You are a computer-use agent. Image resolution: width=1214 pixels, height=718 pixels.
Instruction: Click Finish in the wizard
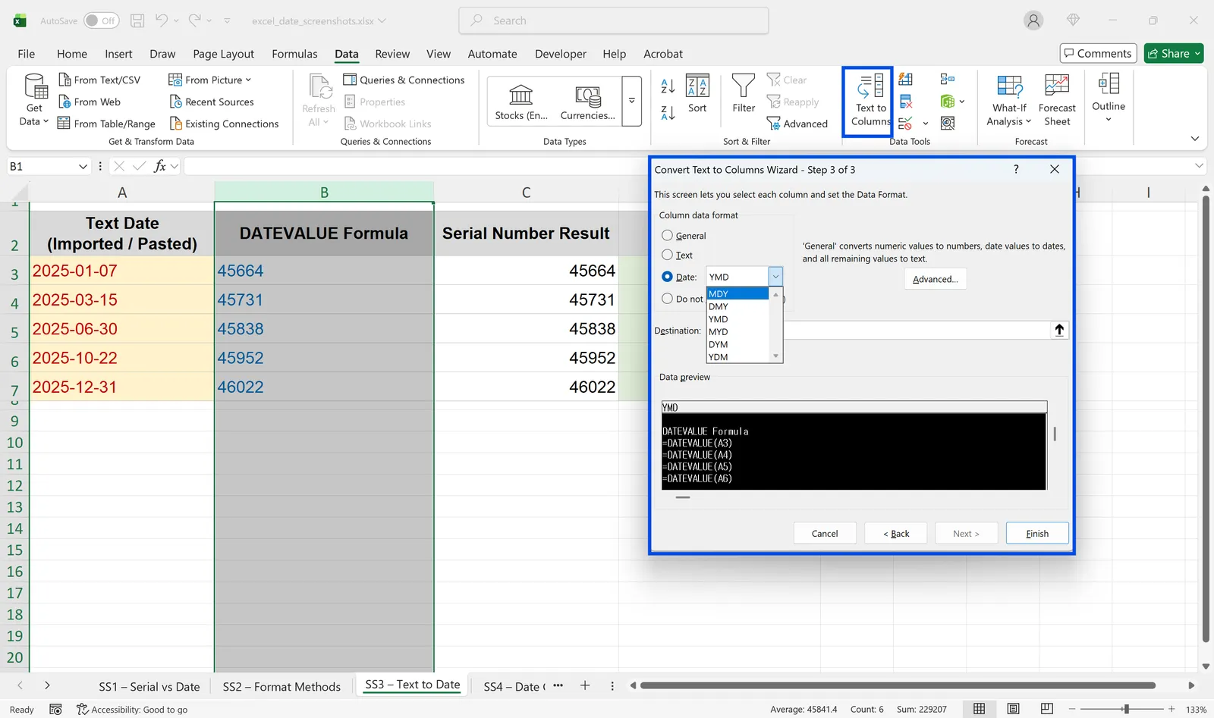pos(1037,533)
